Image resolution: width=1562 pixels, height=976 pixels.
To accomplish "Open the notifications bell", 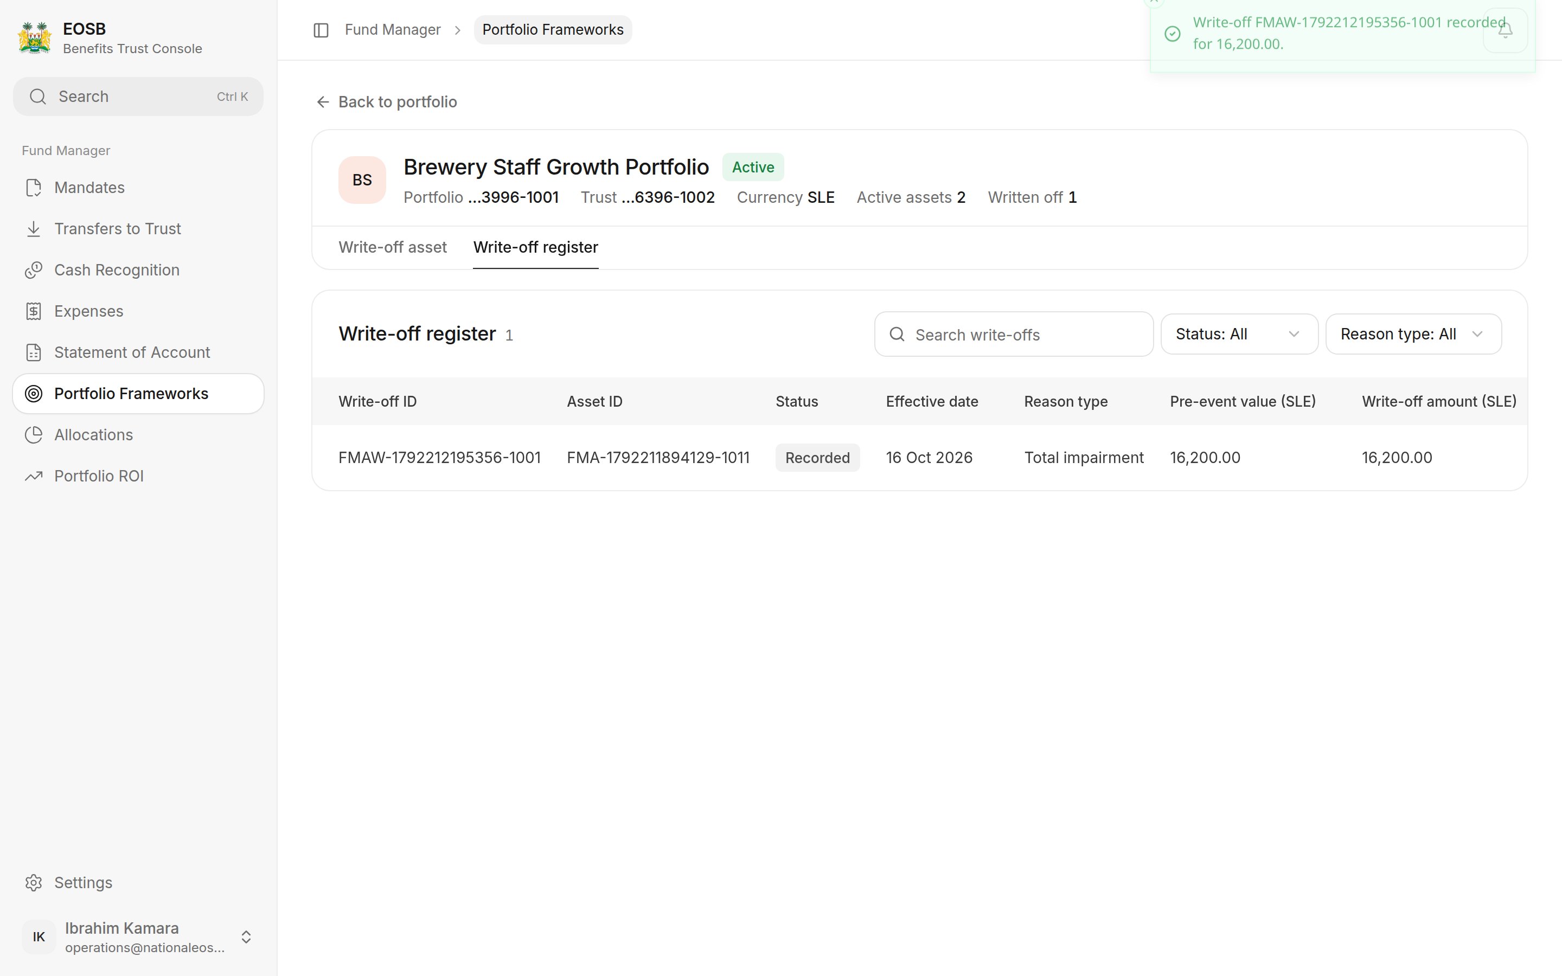I will (1505, 30).
